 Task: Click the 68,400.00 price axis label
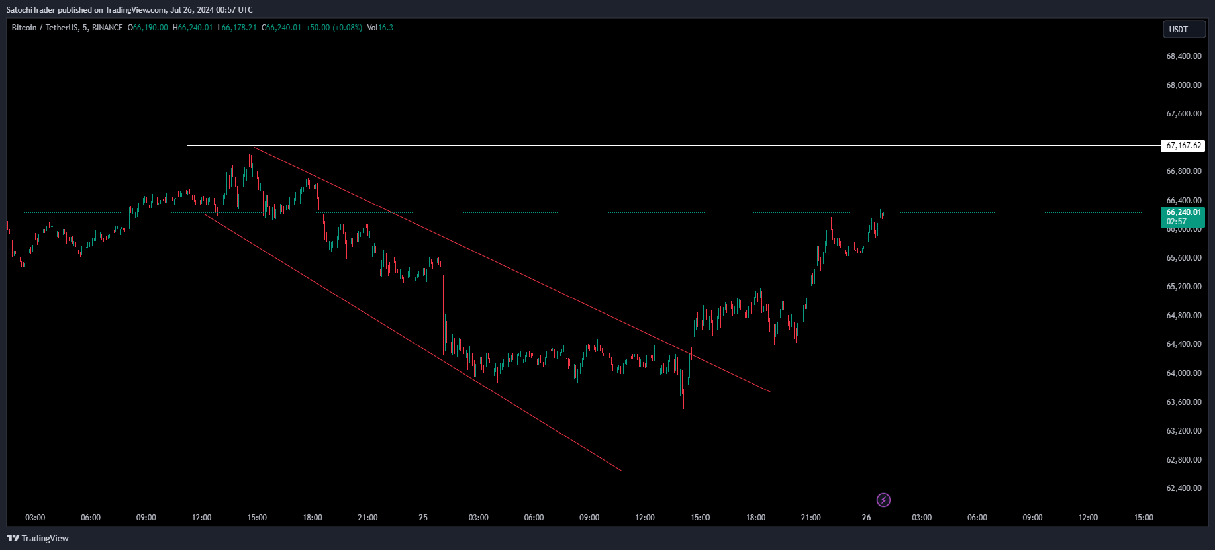(1183, 56)
